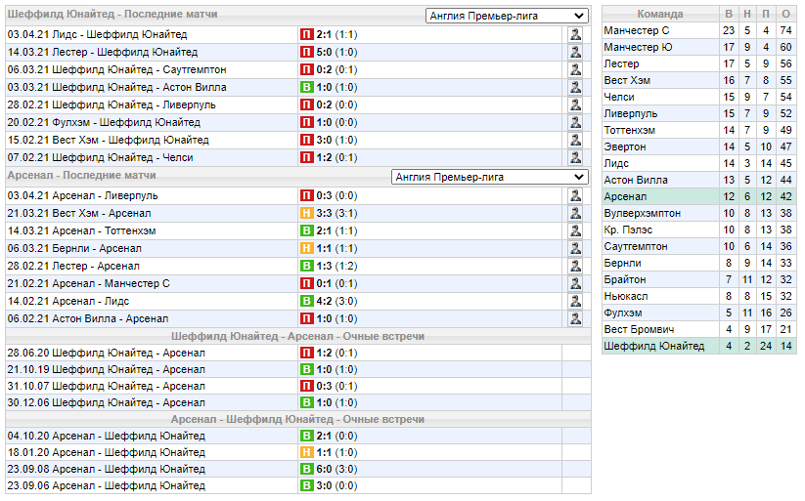Open icon for Вест Хэм - Арсенал match

(575, 213)
